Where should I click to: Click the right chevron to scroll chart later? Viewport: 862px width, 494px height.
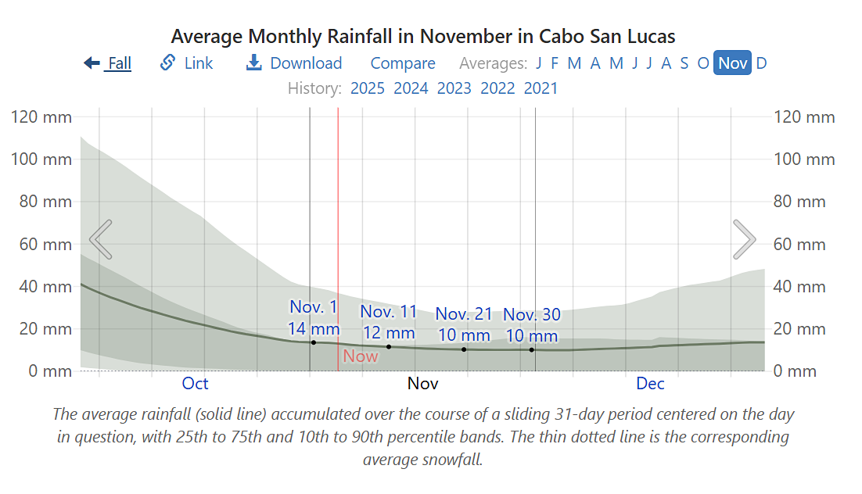pos(744,238)
